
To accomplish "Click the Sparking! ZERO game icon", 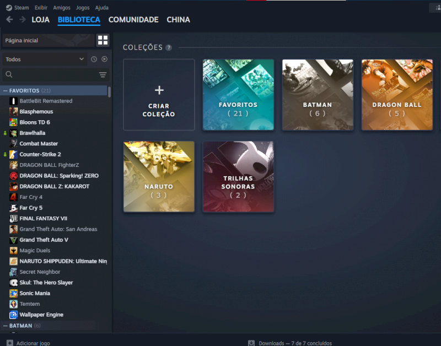I will tap(13, 176).
